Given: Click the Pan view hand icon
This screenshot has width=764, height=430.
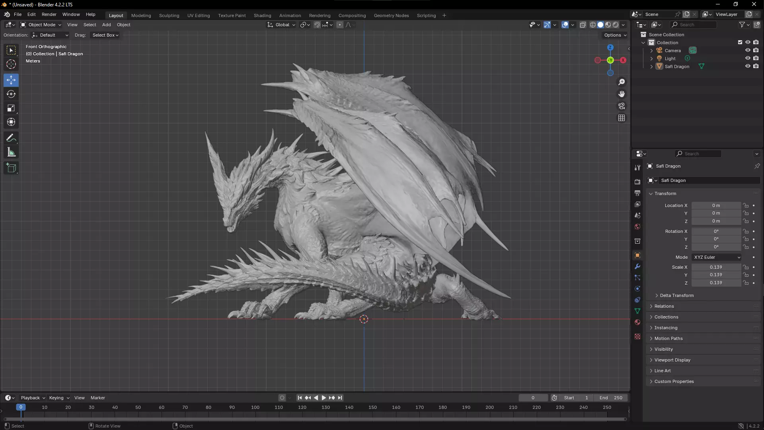Looking at the screenshot, I should (x=622, y=94).
